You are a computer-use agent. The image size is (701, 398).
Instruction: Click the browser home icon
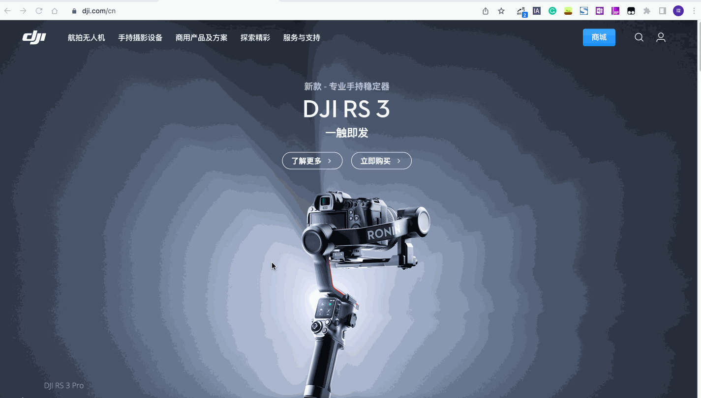55,11
